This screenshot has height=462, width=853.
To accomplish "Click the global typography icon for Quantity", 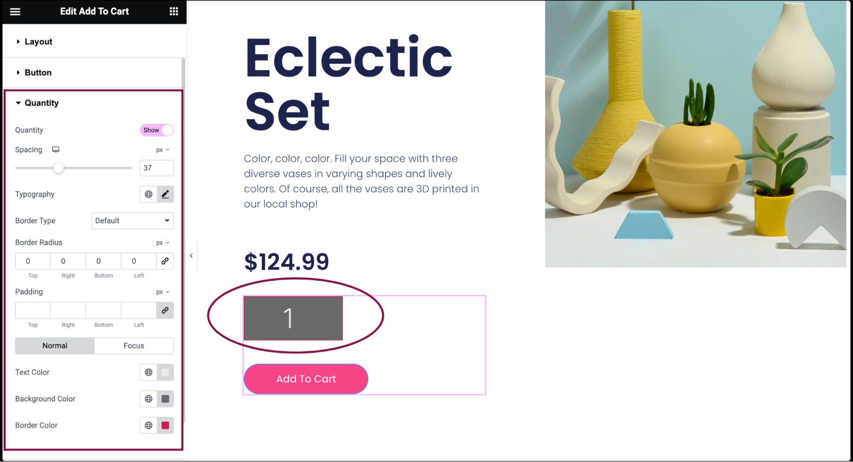I will tap(148, 194).
